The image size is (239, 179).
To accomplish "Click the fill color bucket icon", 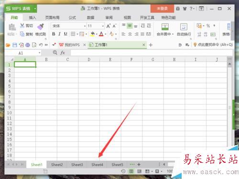I will (93, 34).
